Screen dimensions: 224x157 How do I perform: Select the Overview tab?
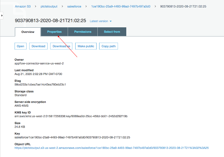pos(28,32)
